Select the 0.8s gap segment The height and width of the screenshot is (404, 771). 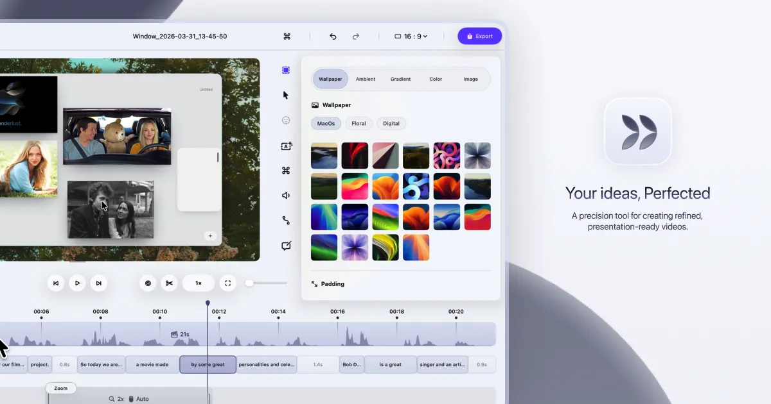64,364
